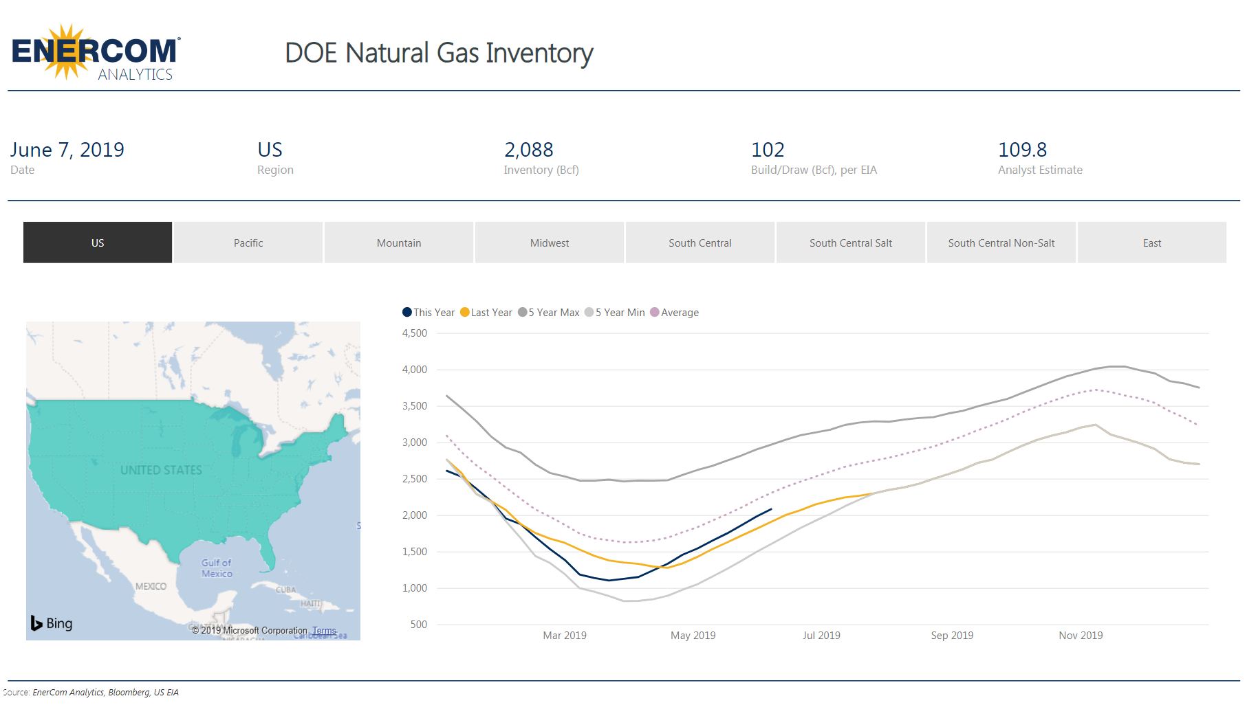The height and width of the screenshot is (705, 1247).
Task: Open the Mountain region tab
Action: [x=398, y=243]
